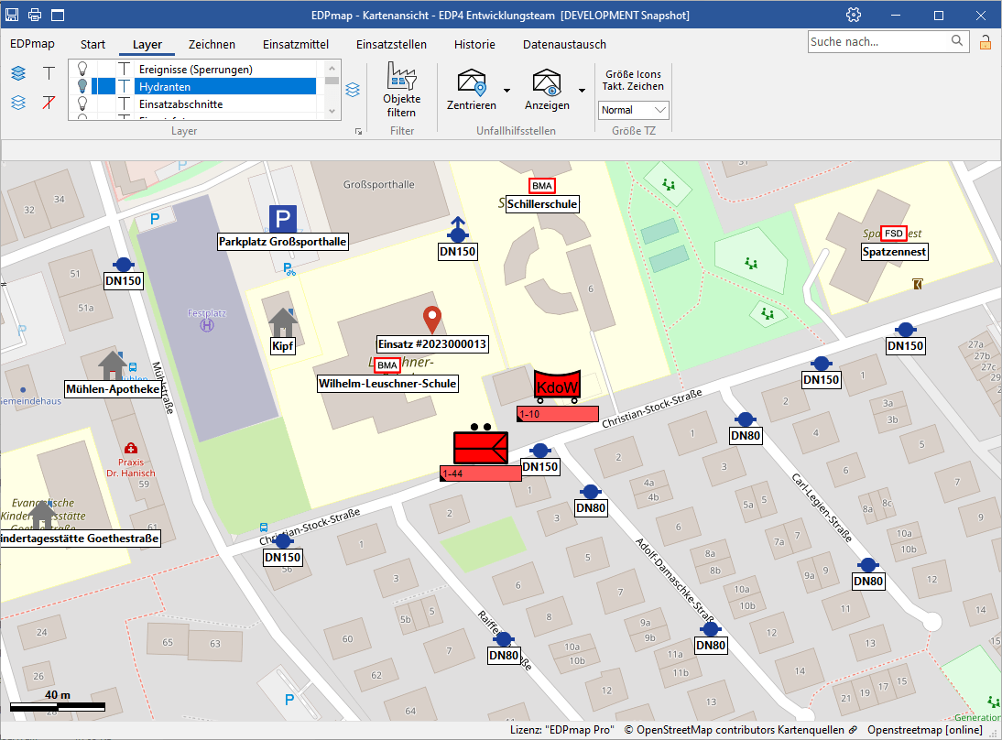Click the window view icon in title bar
The image size is (1002, 740).
point(58,15)
